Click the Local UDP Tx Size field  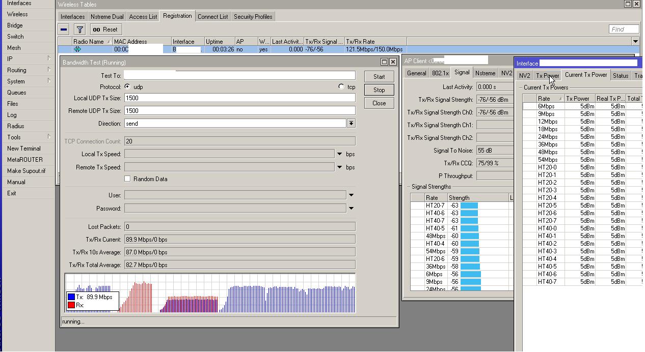coord(239,98)
